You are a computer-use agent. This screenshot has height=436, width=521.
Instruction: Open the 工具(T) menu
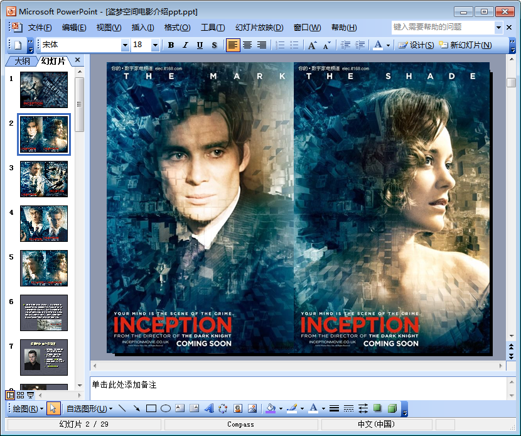(213, 27)
